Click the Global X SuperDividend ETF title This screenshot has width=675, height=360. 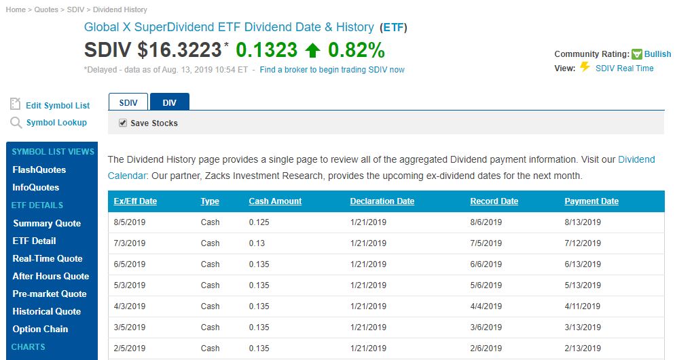coord(229,27)
